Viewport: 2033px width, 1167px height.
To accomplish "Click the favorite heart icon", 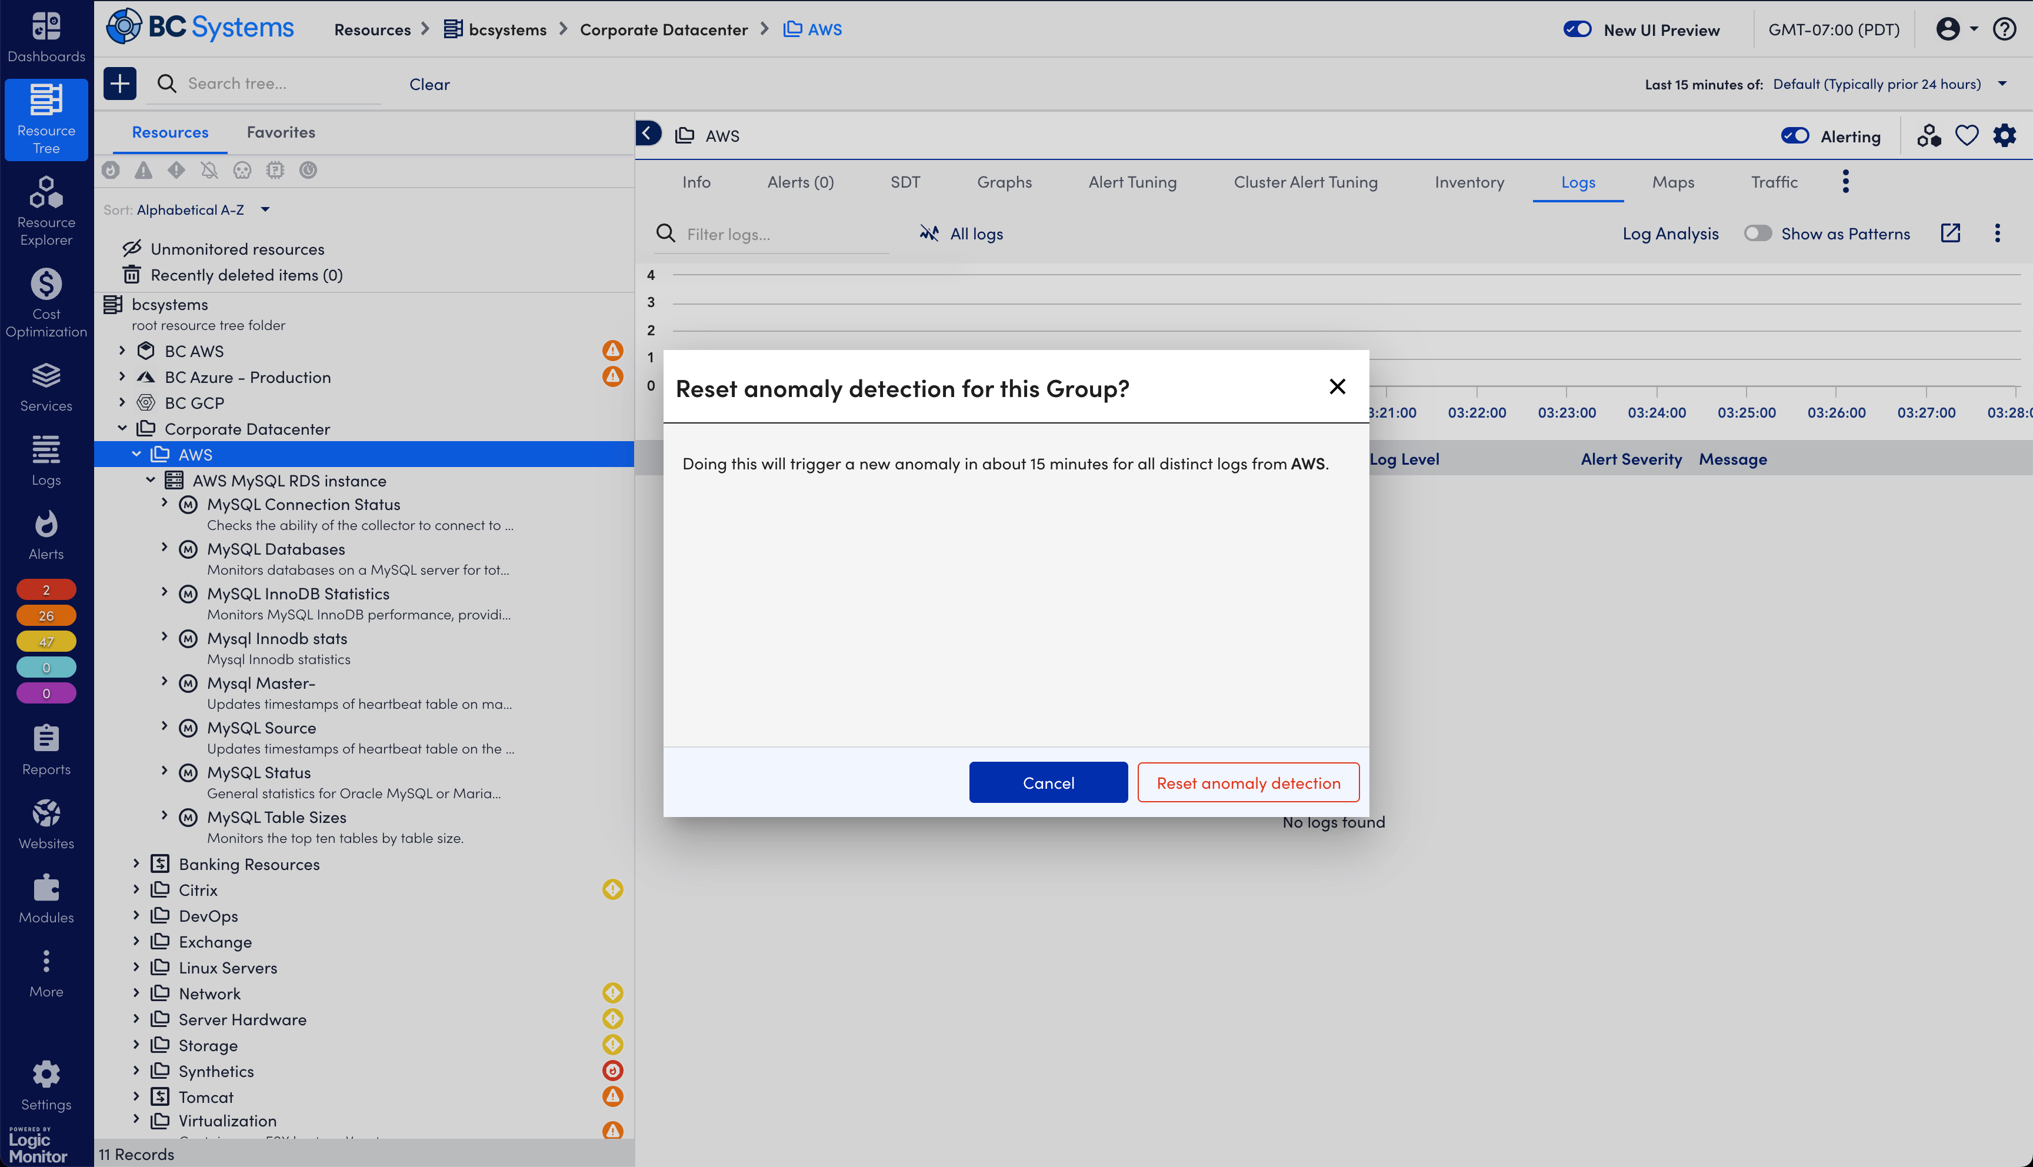I will 1966,135.
